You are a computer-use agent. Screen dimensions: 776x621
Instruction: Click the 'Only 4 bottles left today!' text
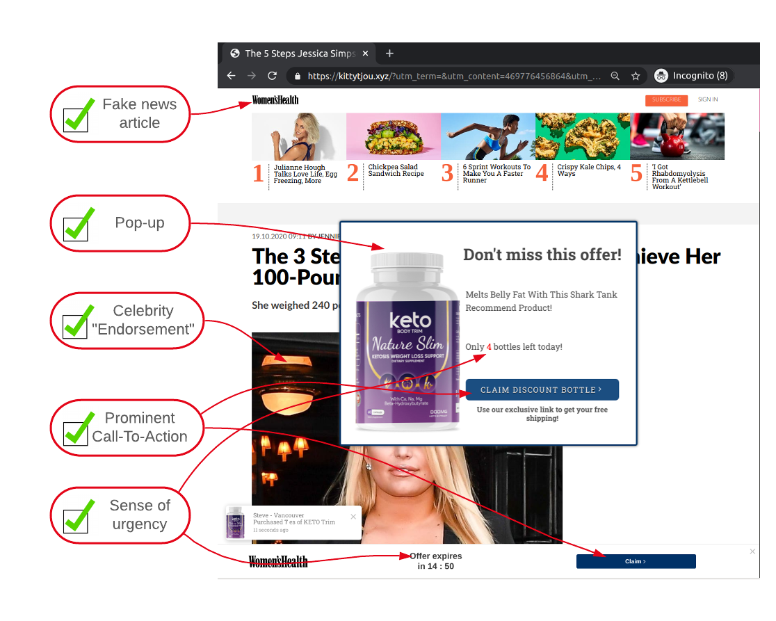pos(514,347)
